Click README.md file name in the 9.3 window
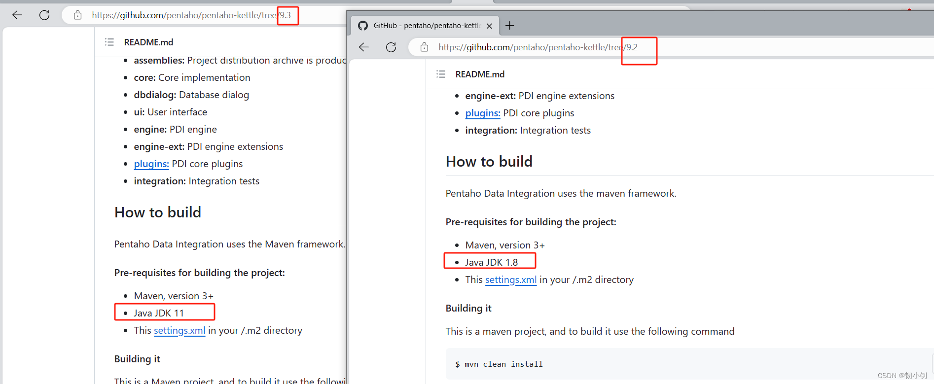934x384 pixels. [x=148, y=42]
